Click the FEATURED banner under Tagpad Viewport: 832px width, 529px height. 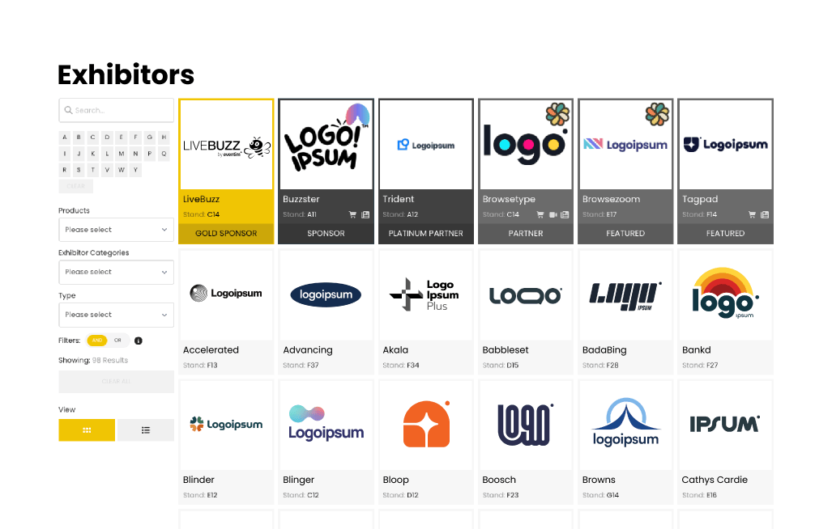tap(725, 234)
